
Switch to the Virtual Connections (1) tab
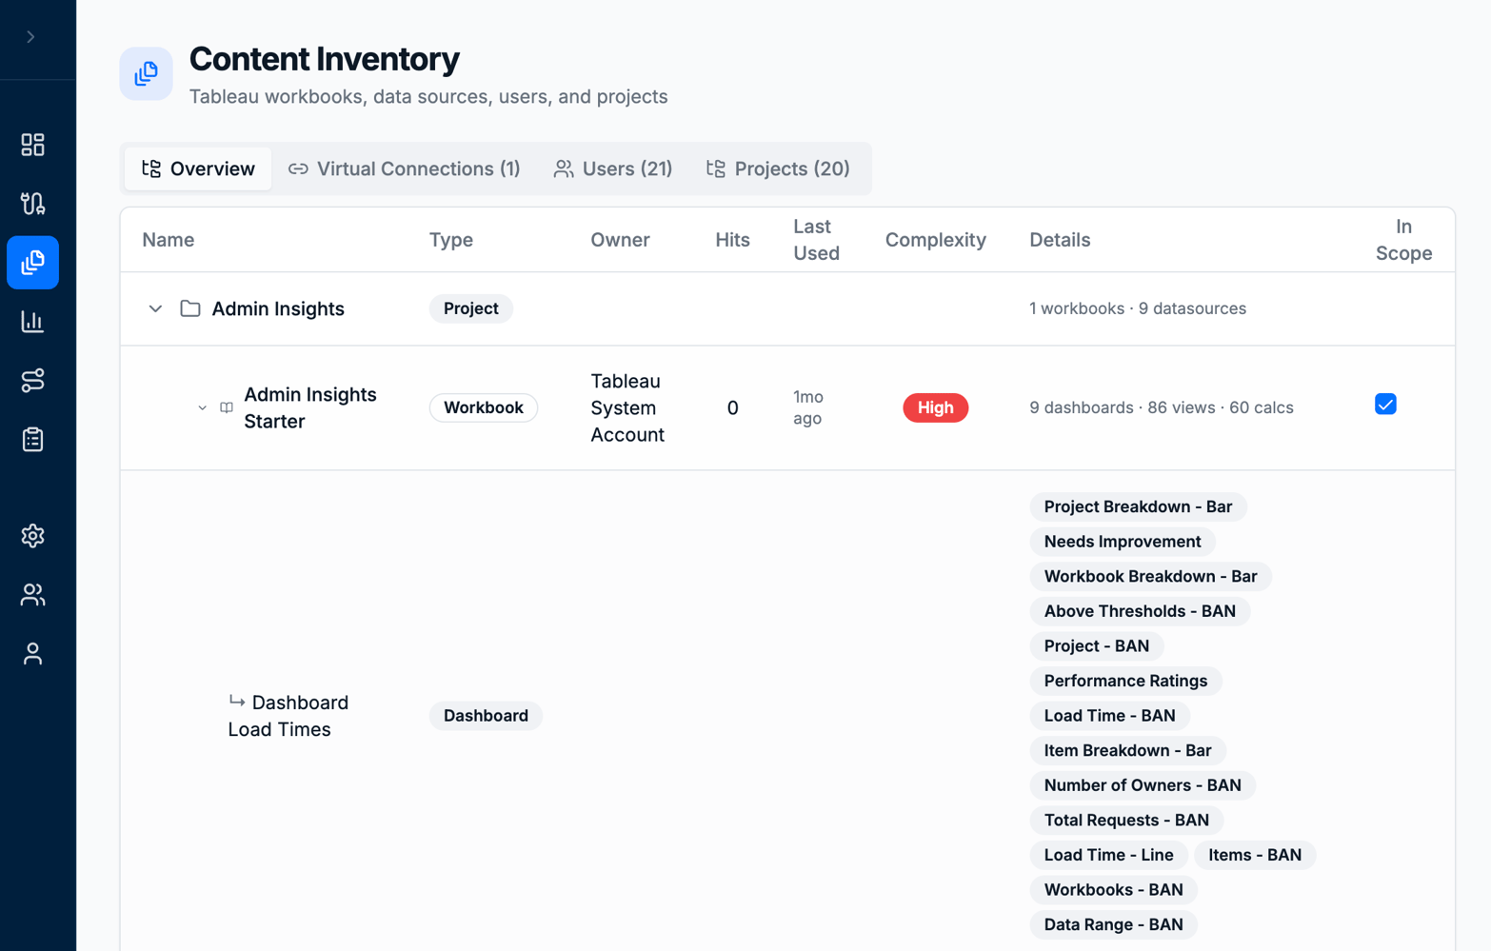tap(405, 168)
